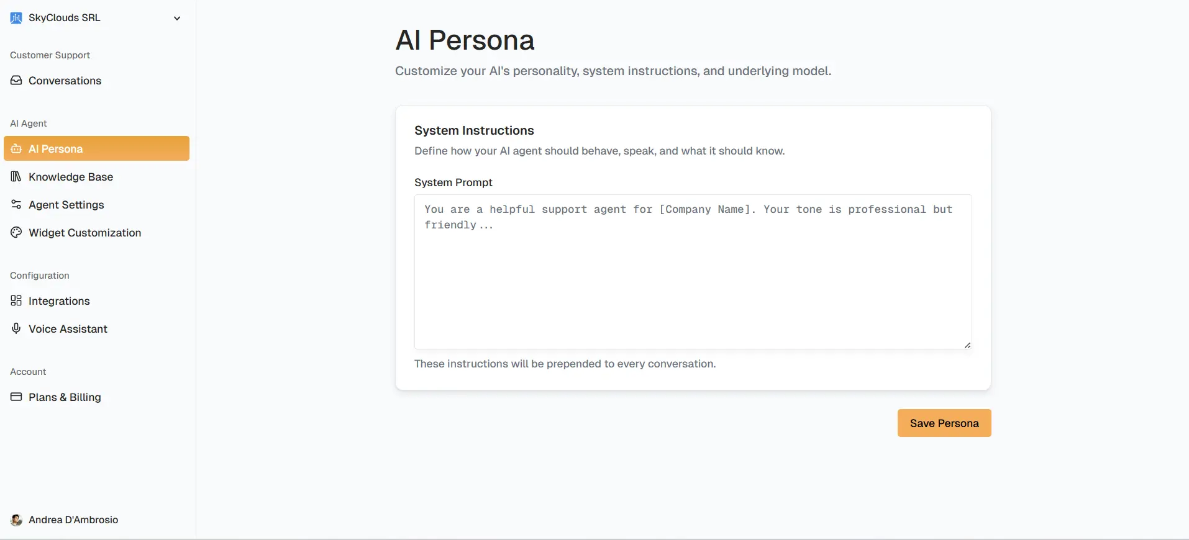Collapse the AI Agent section
The image size is (1189, 540).
point(28,124)
